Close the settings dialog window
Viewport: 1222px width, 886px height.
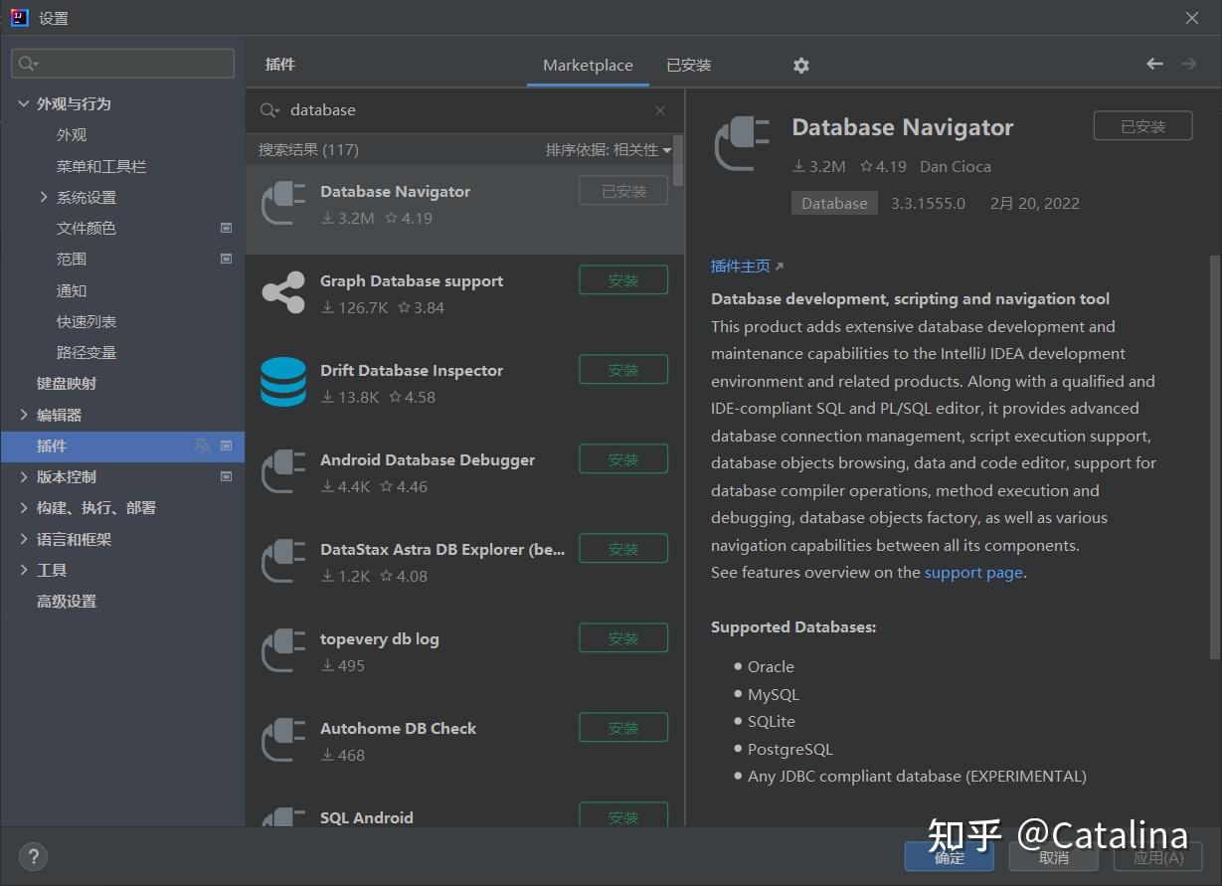1192,18
